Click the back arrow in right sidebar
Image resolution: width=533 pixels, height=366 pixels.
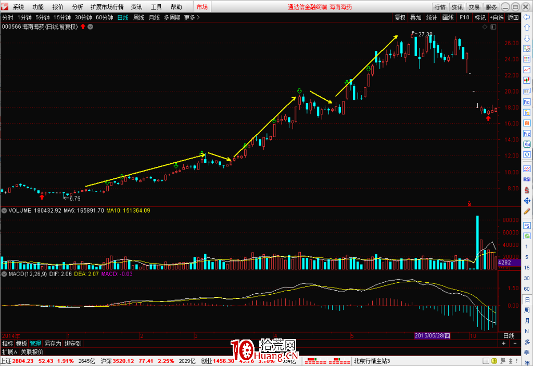pyautogui.click(x=527, y=17)
